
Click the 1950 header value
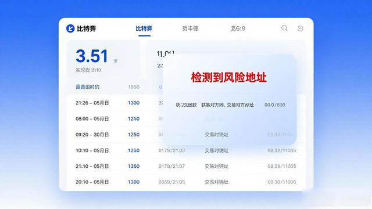[x=134, y=87]
